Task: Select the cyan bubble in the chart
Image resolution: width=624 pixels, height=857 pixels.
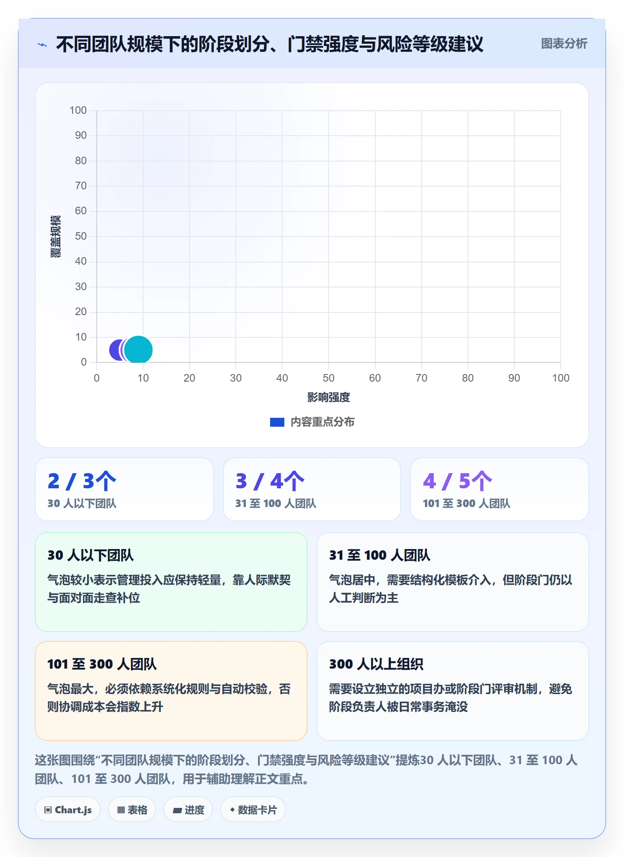Action: (139, 350)
